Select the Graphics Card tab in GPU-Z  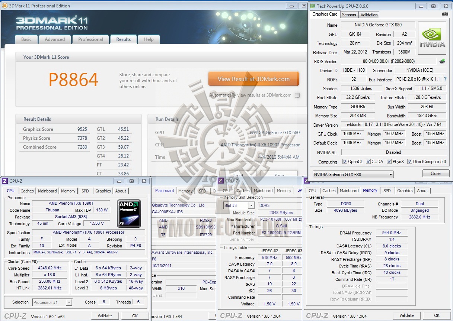[x=325, y=14]
